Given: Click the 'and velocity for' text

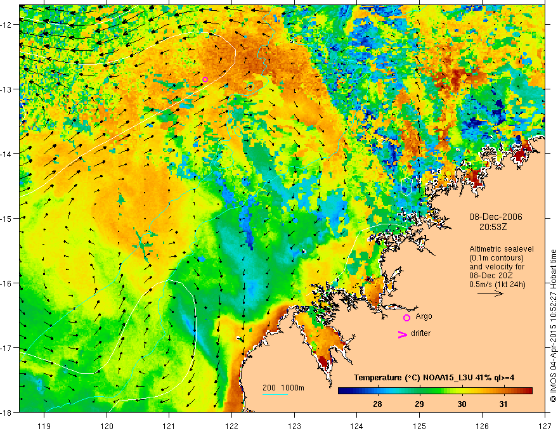Looking at the screenshot, I should (x=496, y=267).
